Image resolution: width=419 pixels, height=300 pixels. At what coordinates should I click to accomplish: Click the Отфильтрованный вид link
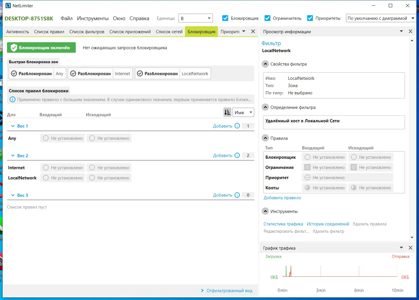coord(229,290)
